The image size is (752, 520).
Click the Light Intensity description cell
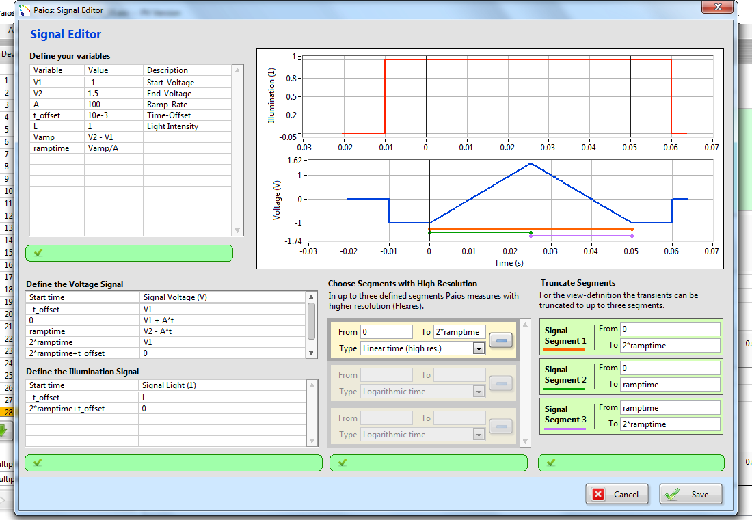pos(187,126)
